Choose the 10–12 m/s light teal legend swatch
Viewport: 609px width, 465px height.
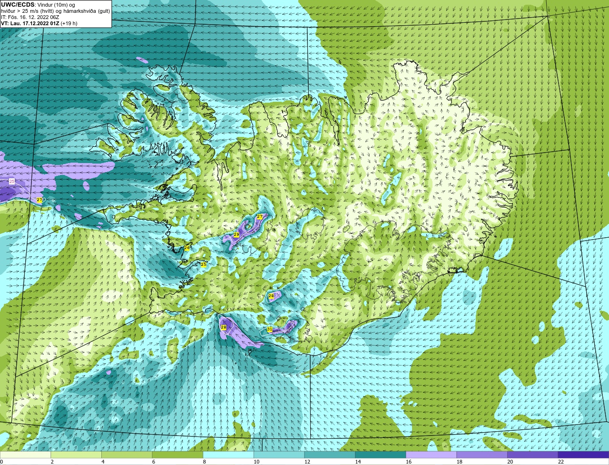[x=279, y=455]
